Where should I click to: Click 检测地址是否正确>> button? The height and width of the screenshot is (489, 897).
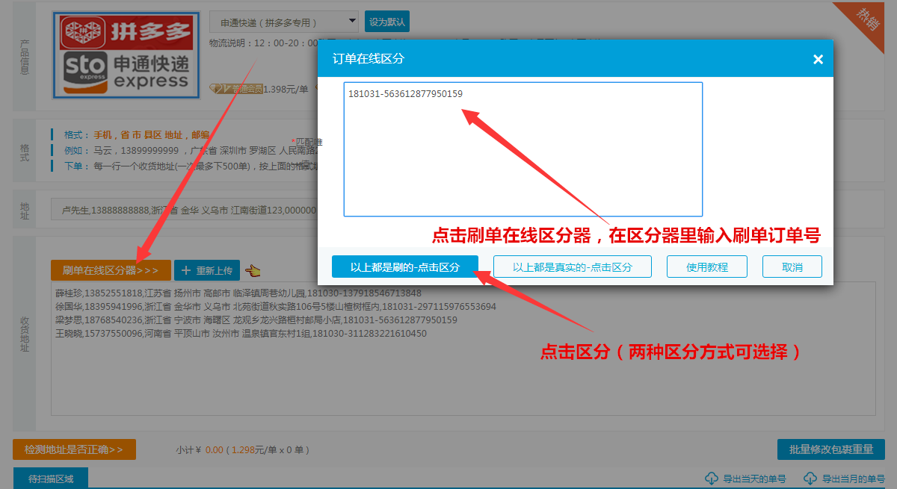tap(74, 449)
